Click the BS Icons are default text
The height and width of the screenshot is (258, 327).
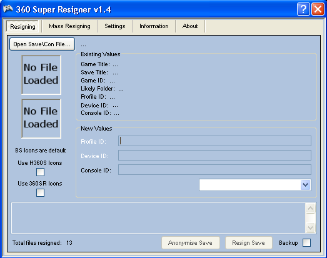click(41, 151)
